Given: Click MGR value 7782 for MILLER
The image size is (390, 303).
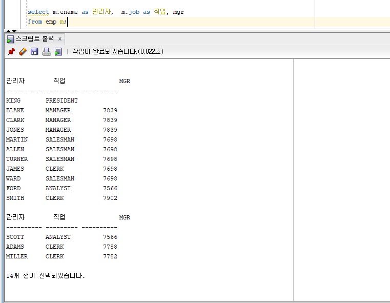Looking at the screenshot, I should (x=110, y=256).
